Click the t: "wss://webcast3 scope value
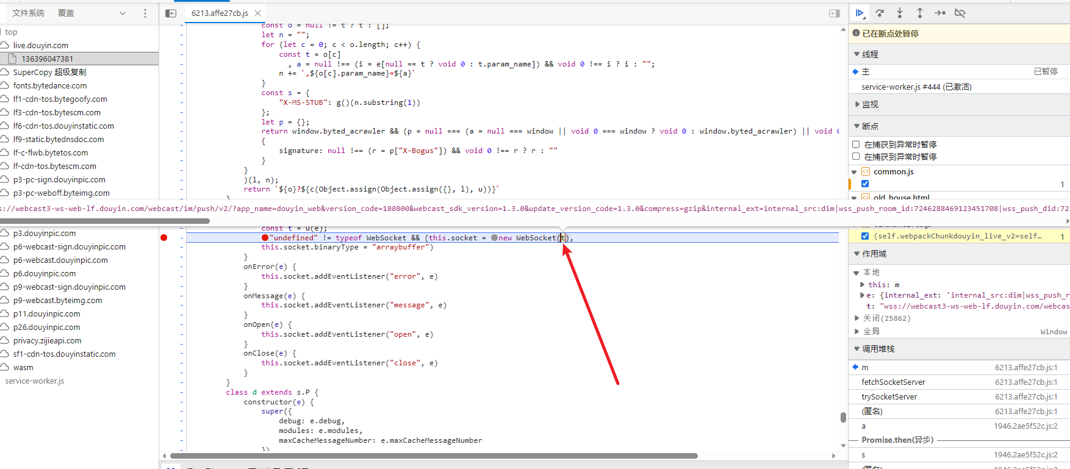Screen dimensions: 1070x469 click(968, 306)
